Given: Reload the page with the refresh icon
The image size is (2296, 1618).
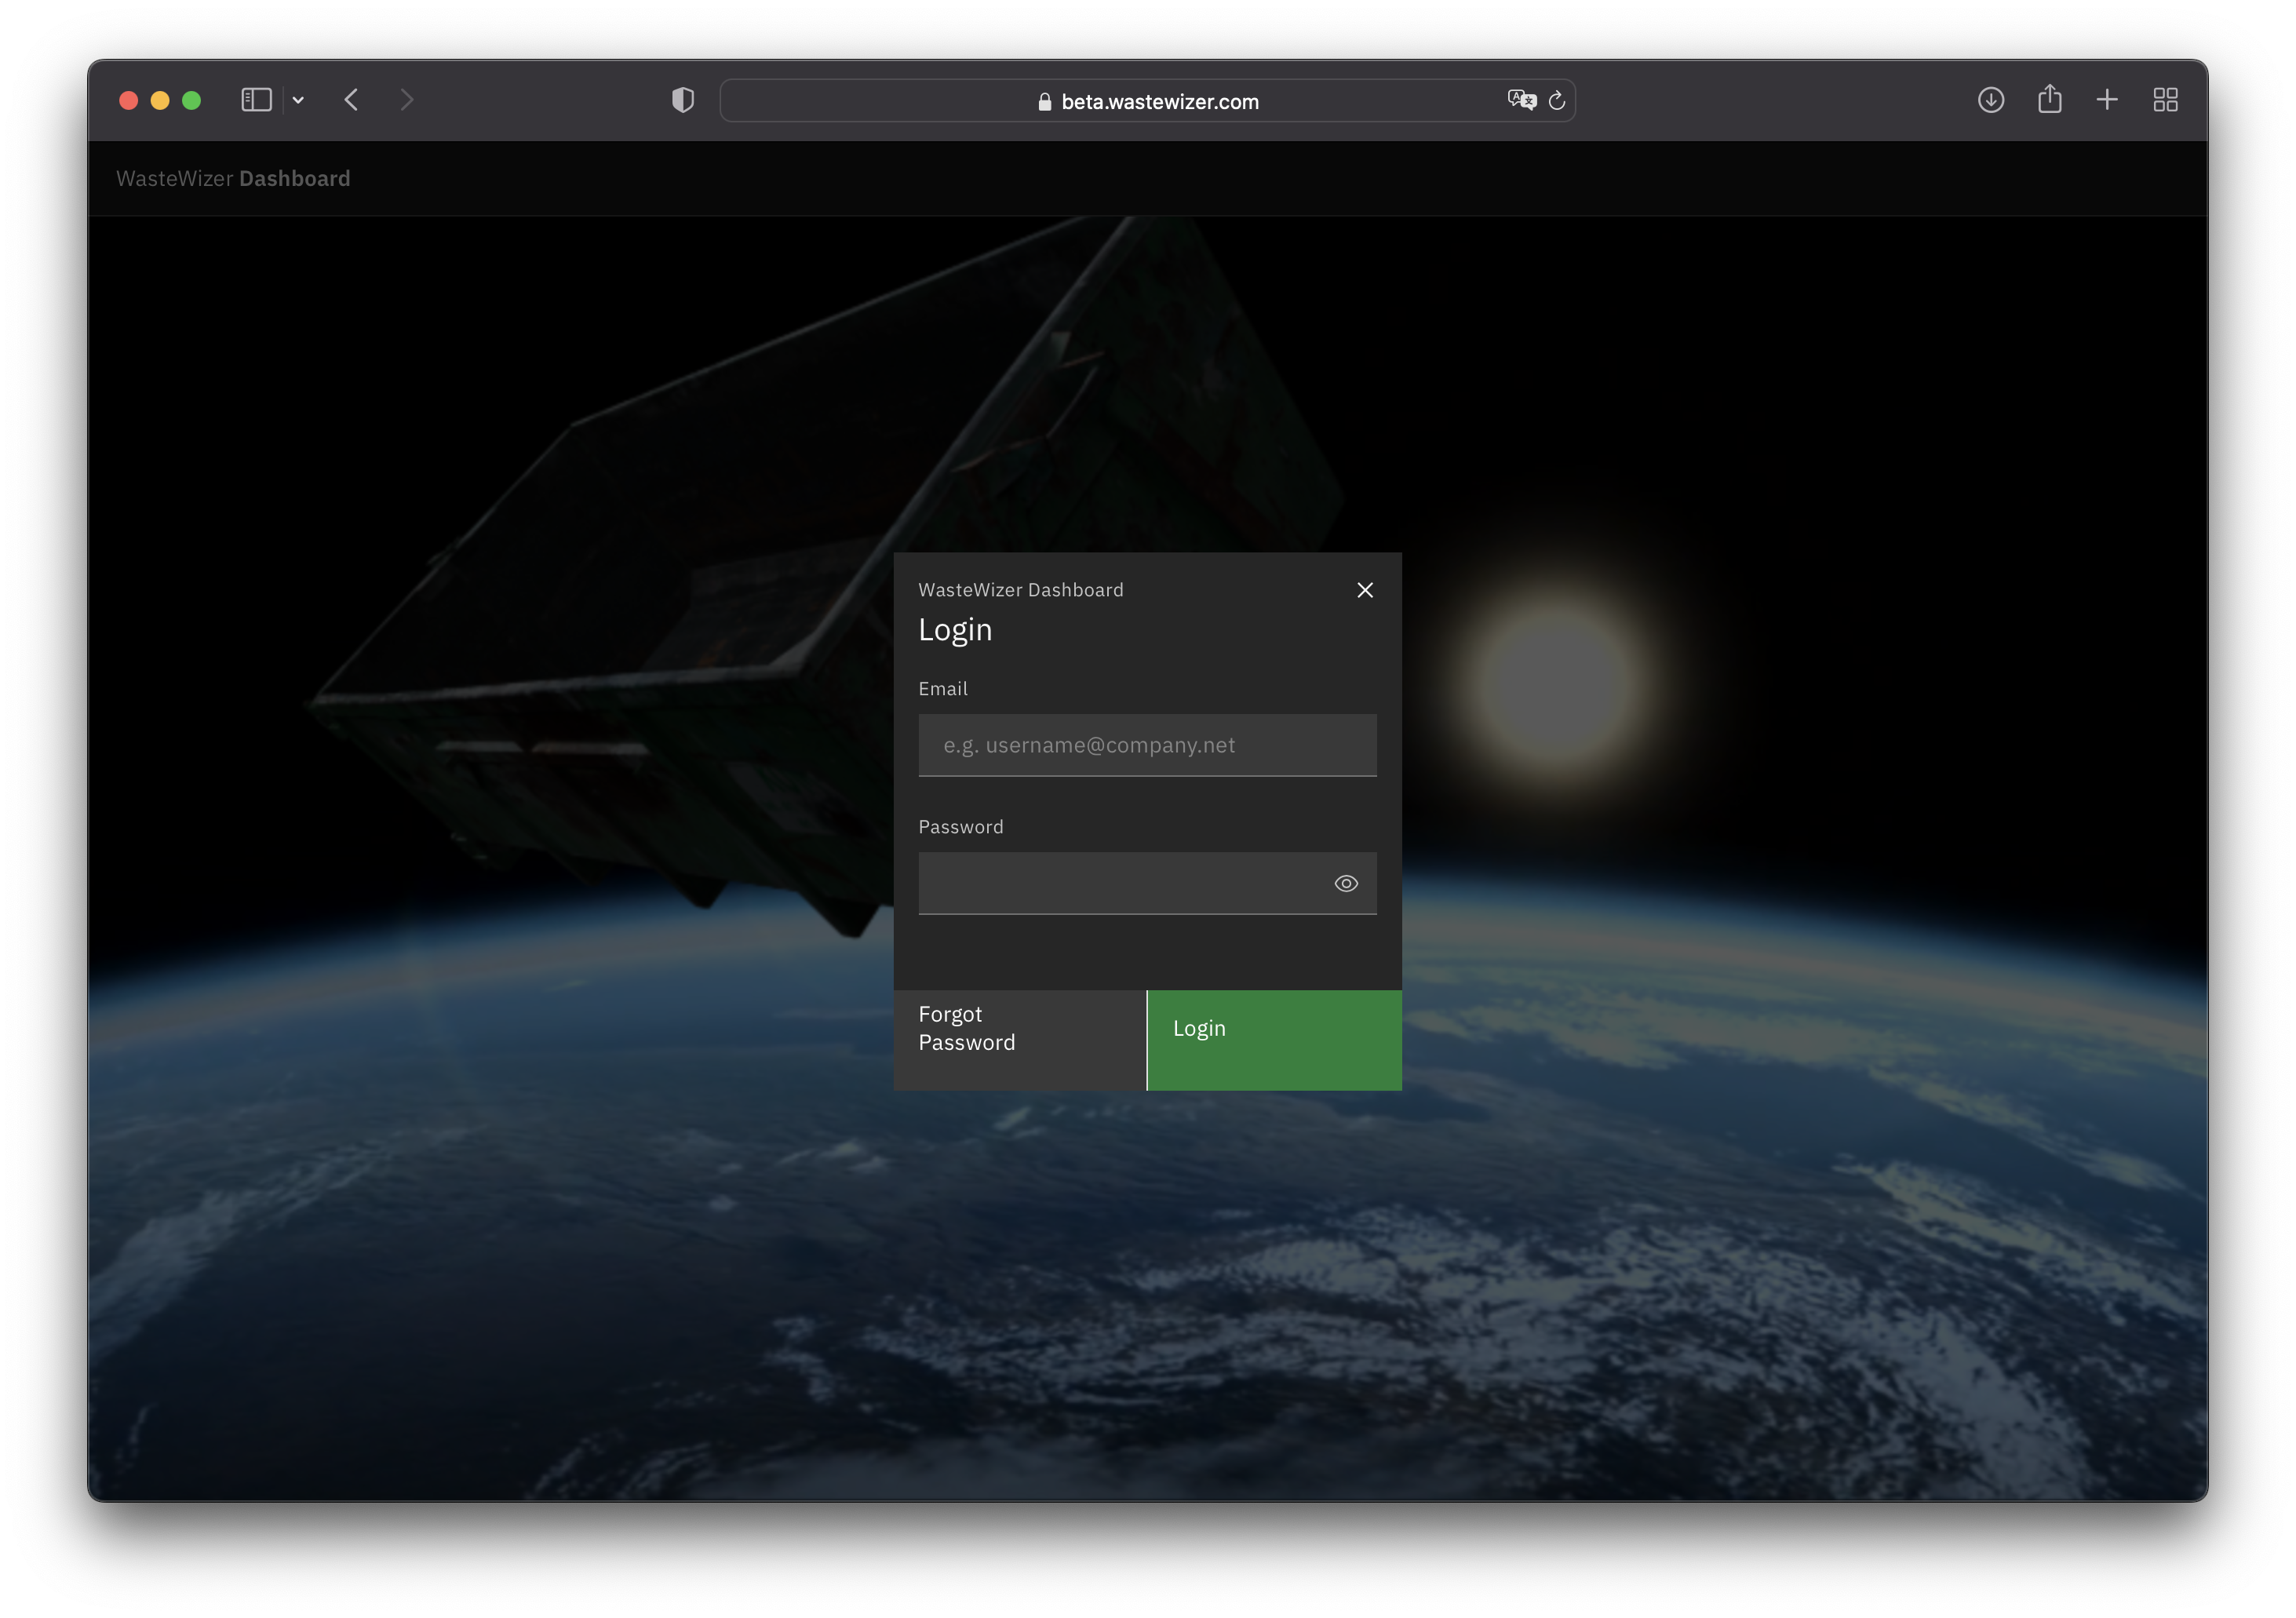Looking at the screenshot, I should pos(1557,100).
